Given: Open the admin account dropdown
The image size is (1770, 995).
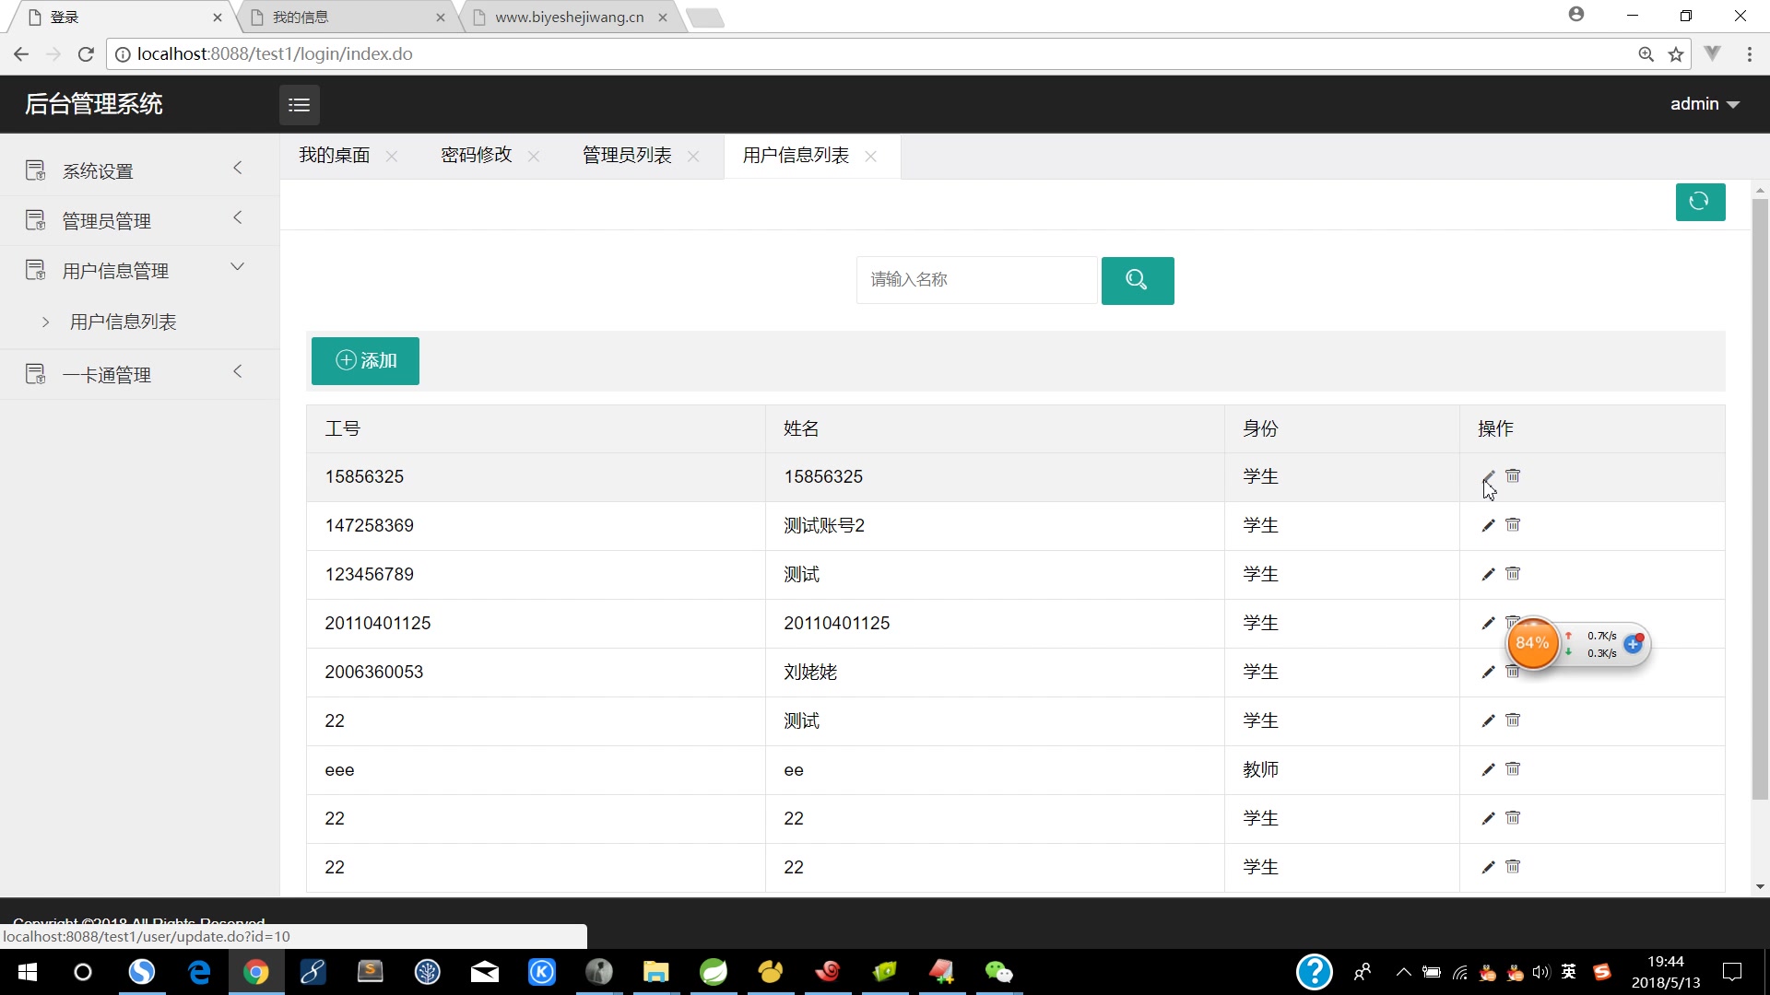Looking at the screenshot, I should (1704, 103).
